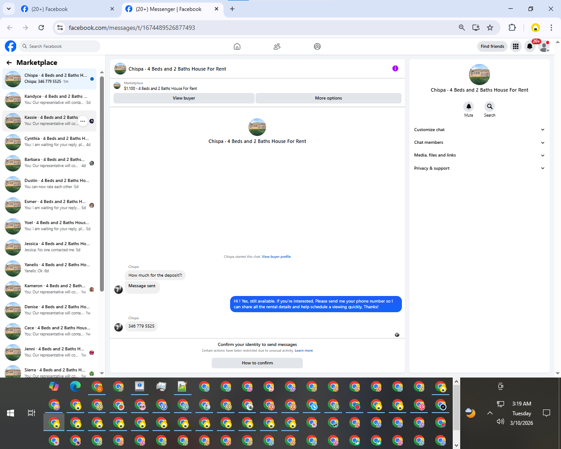The width and height of the screenshot is (561, 449).
Task: Show hidden system tray icons
Action: coord(490,413)
